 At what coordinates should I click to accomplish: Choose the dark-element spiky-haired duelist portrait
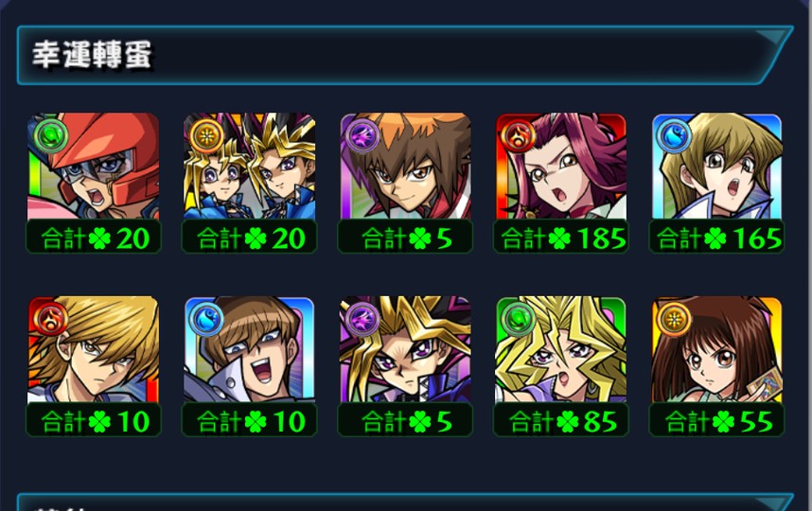pos(405,349)
